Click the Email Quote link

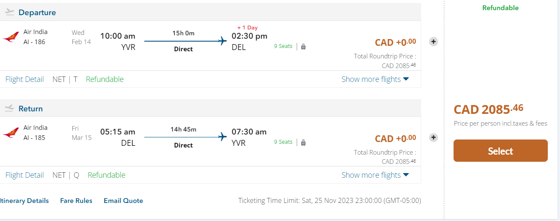pyautogui.click(x=123, y=200)
